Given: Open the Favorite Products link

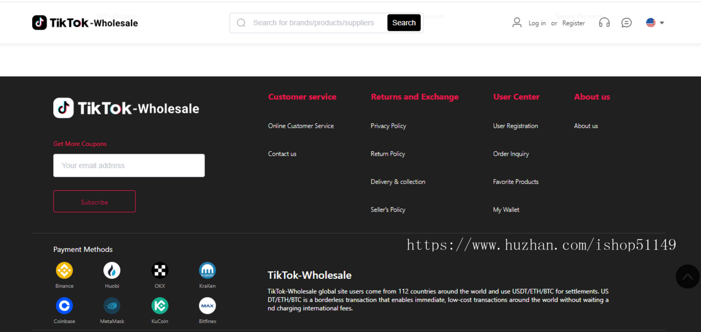Looking at the screenshot, I should coord(516,182).
